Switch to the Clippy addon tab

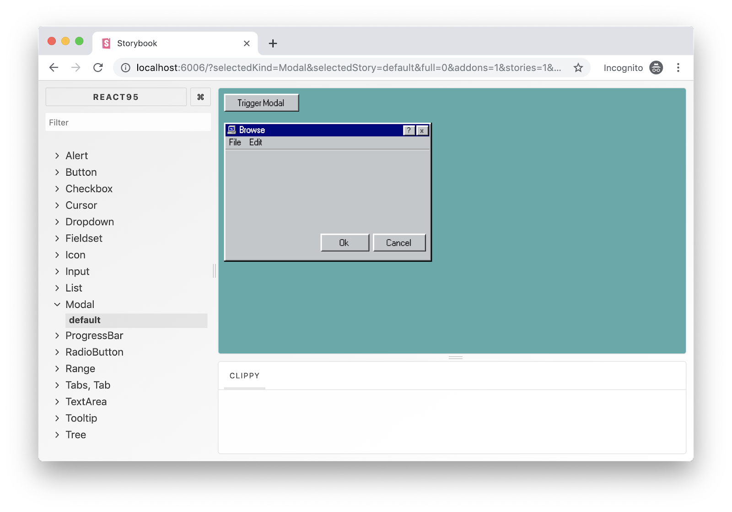244,376
